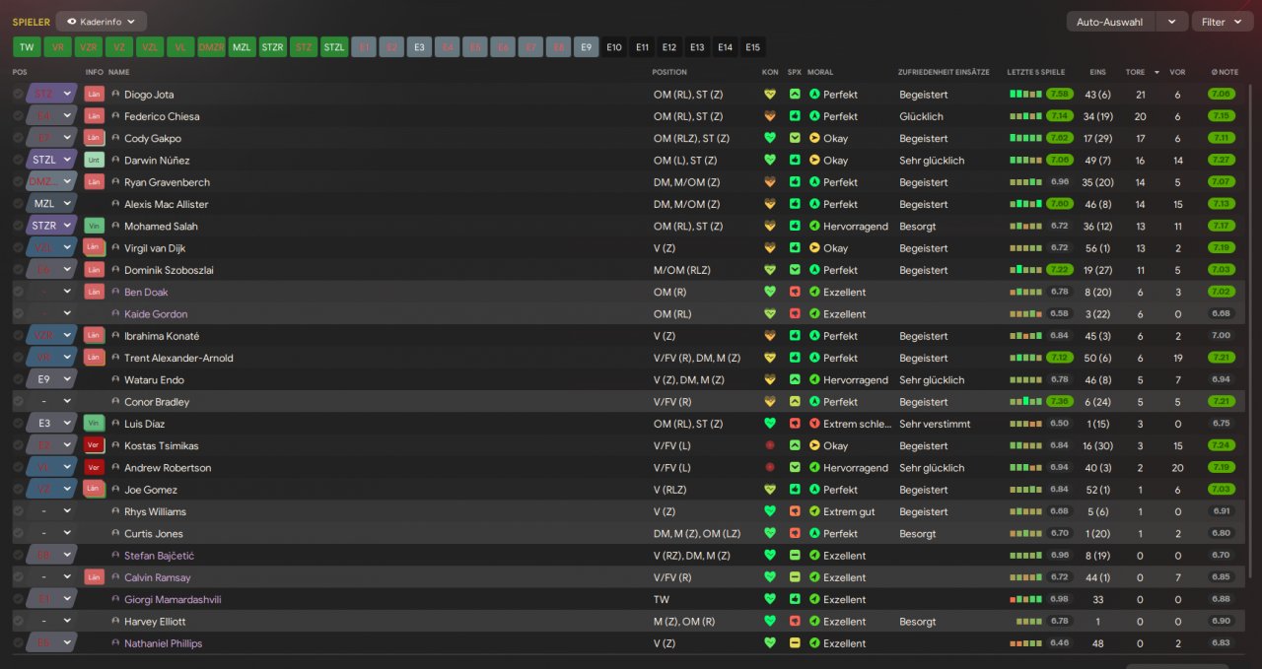Click the profile icon beside Harvey Elliott
This screenshot has width=1262, height=669.
tap(115, 622)
